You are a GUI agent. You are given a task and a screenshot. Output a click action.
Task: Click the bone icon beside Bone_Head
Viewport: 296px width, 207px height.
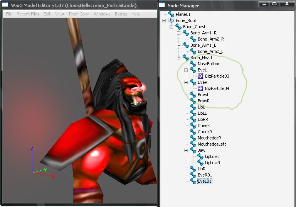coord(186,58)
